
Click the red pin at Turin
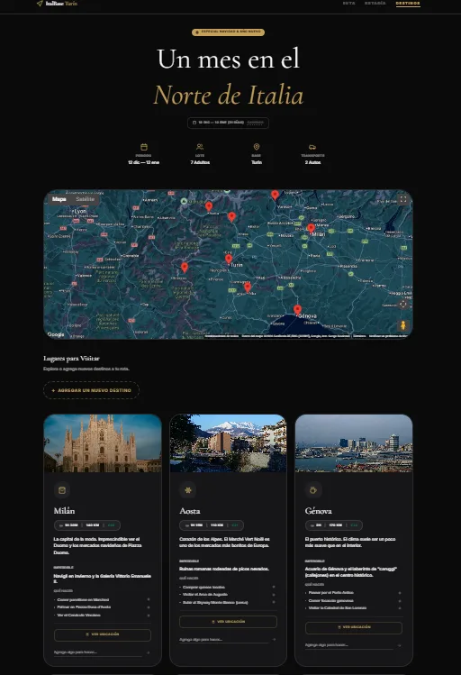[229, 259]
